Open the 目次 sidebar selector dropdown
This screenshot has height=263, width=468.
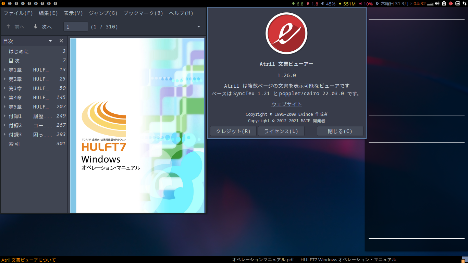(50, 41)
